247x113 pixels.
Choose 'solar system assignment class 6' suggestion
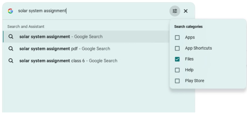click(86, 61)
